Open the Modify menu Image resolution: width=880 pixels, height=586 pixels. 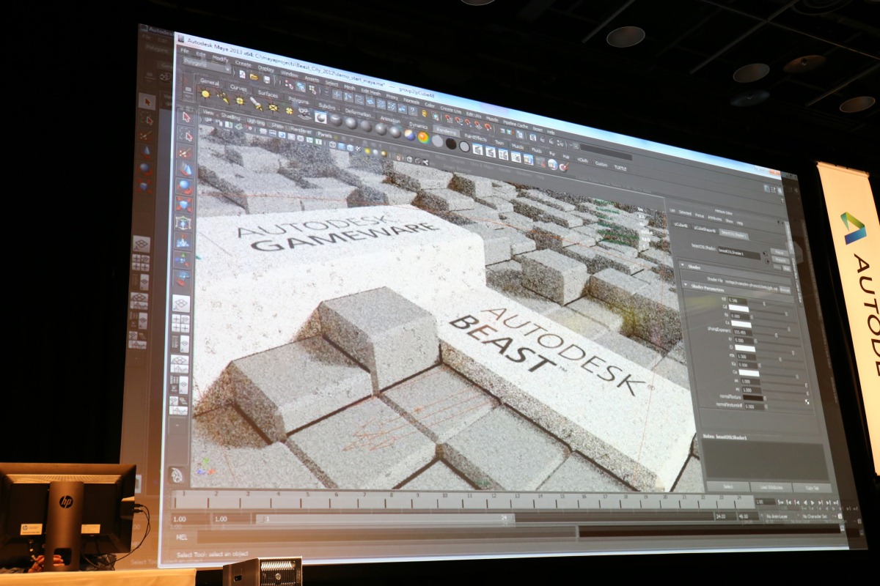pyautogui.click(x=219, y=58)
